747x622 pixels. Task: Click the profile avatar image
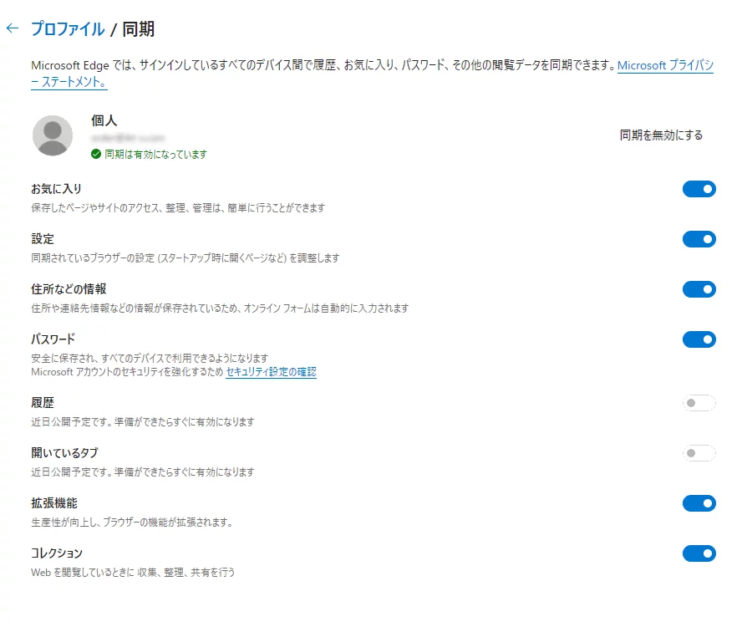(53, 137)
